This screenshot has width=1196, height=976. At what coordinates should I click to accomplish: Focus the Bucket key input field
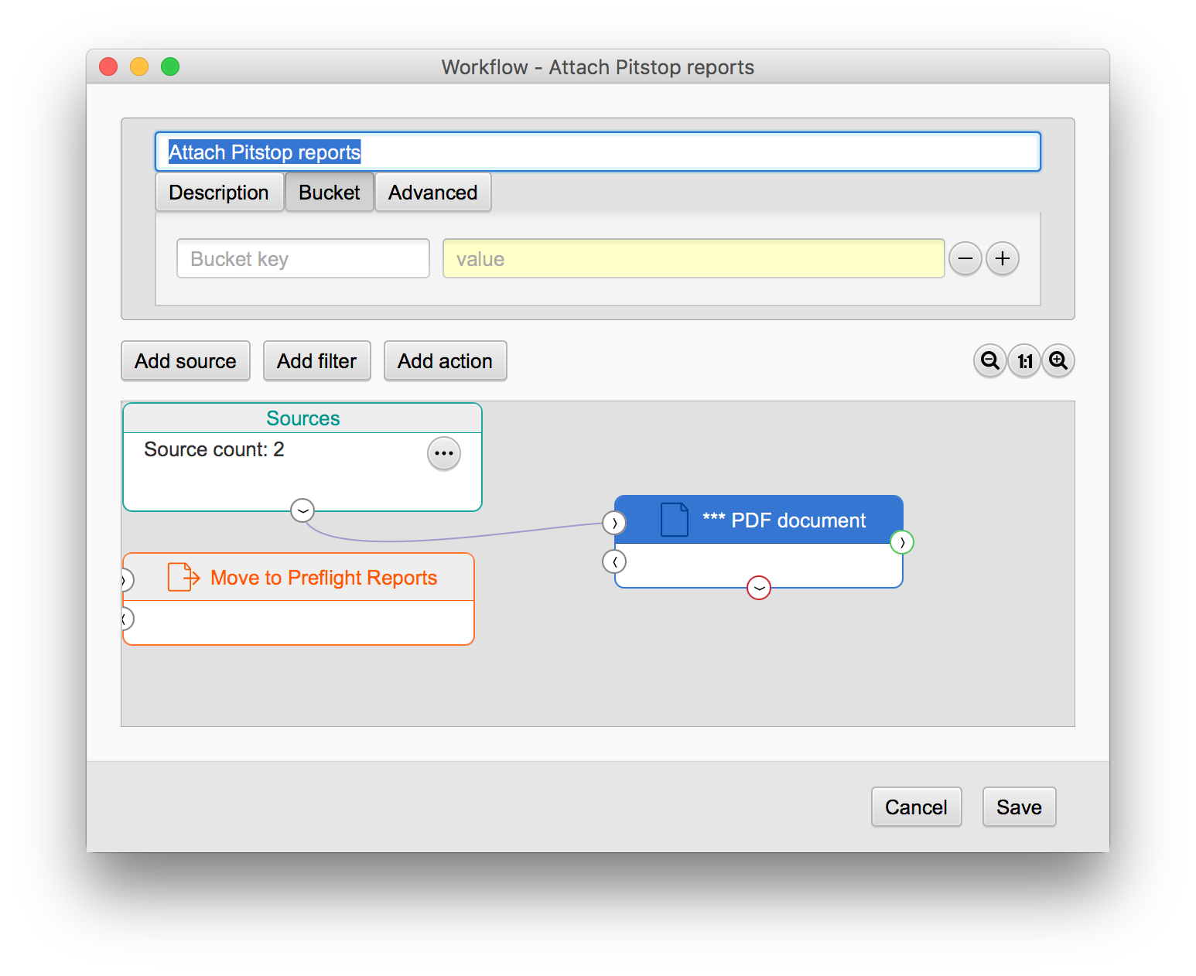(303, 258)
